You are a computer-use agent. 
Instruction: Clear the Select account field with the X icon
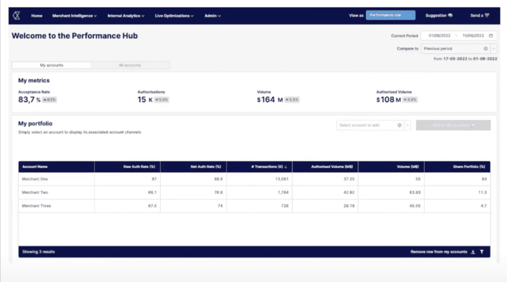click(400, 125)
